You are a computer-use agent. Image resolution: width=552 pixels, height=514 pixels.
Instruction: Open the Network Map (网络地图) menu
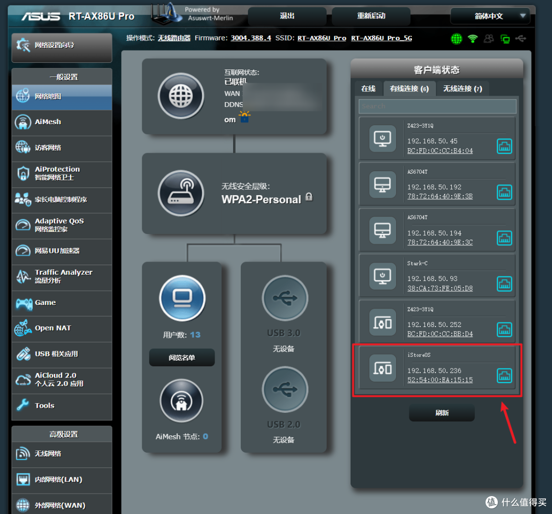pos(62,97)
